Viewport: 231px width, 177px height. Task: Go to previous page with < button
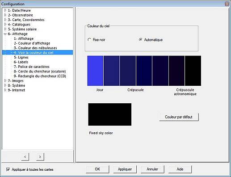(25, 157)
